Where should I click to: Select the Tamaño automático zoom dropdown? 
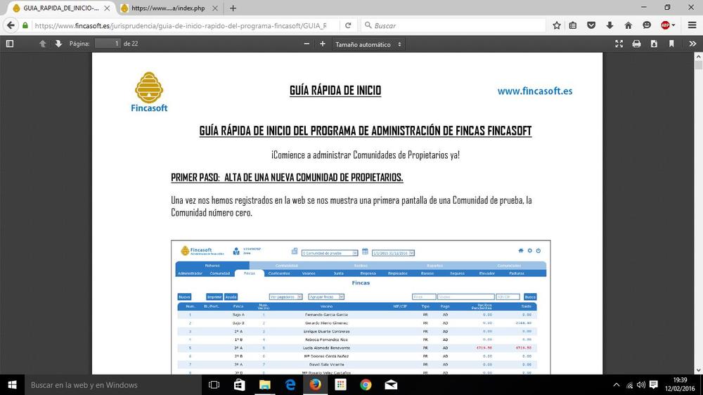368,44
